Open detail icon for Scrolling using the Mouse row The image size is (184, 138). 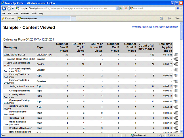(x=176, y=107)
